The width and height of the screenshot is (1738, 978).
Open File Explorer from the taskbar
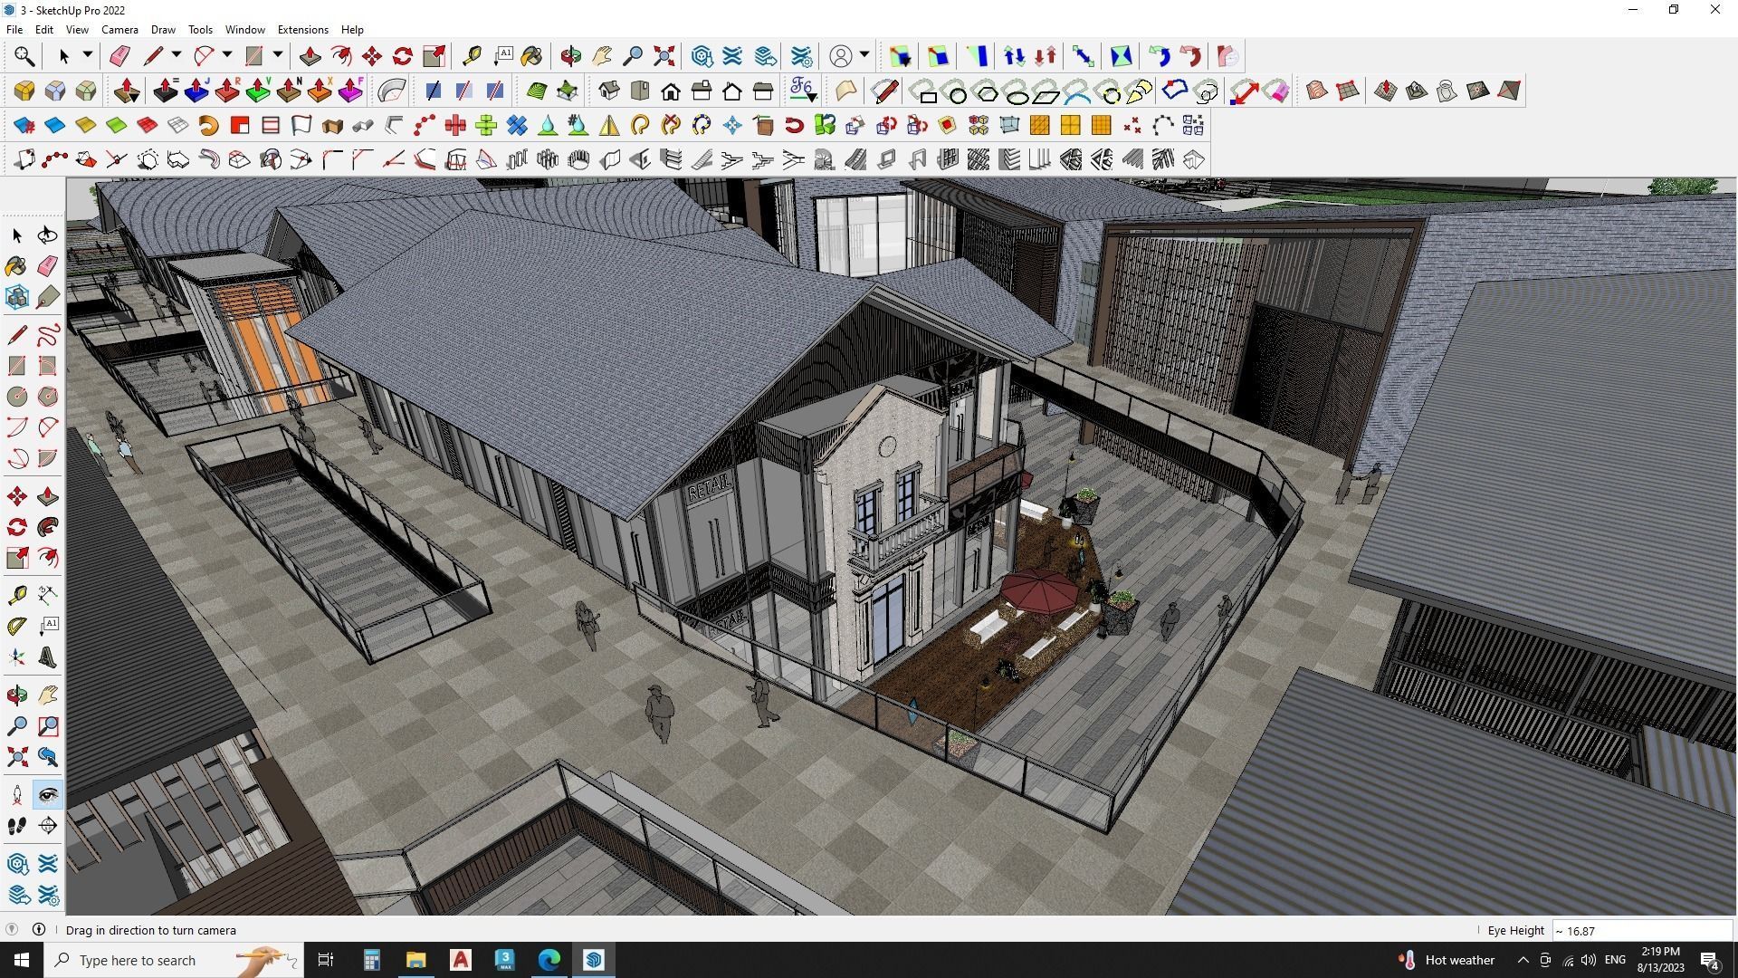pyautogui.click(x=415, y=960)
